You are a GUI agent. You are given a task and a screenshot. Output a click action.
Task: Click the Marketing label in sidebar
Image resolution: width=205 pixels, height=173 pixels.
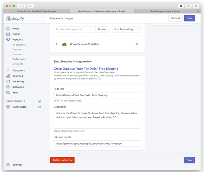pos(18,81)
